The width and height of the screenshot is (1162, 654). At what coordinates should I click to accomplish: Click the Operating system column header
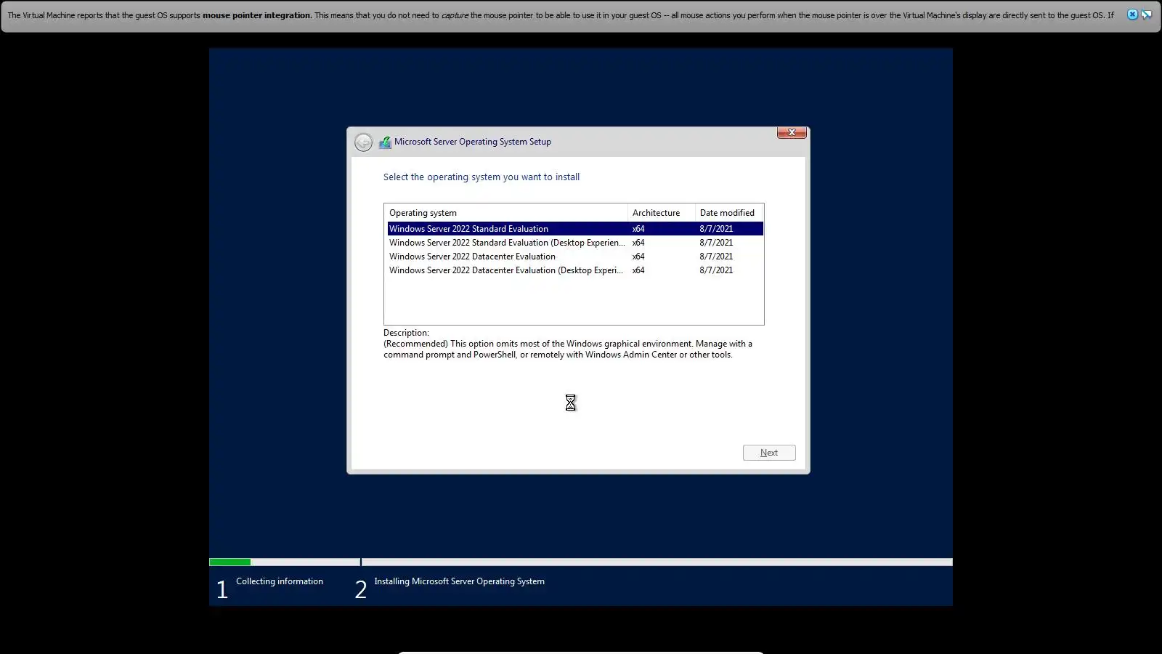[506, 213]
